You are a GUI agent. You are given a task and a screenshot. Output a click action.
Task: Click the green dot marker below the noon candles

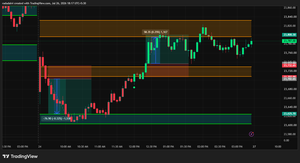tap(134, 87)
